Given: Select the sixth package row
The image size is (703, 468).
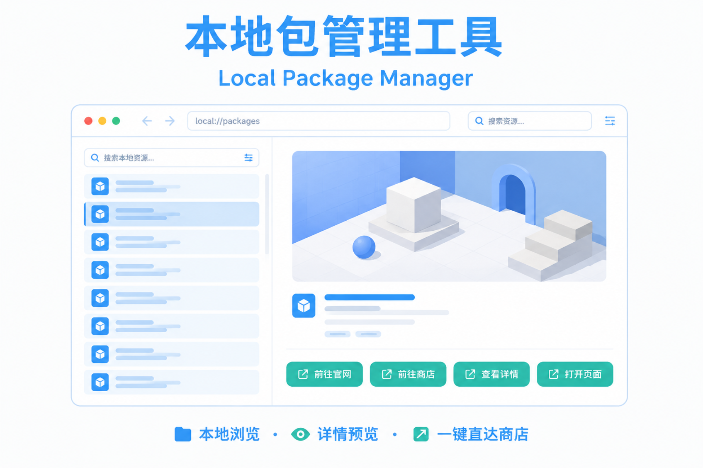Looking at the screenshot, I should [172, 326].
